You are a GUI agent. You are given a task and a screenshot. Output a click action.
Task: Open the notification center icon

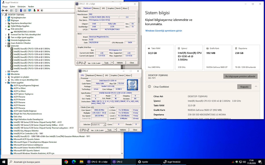click(260, 162)
